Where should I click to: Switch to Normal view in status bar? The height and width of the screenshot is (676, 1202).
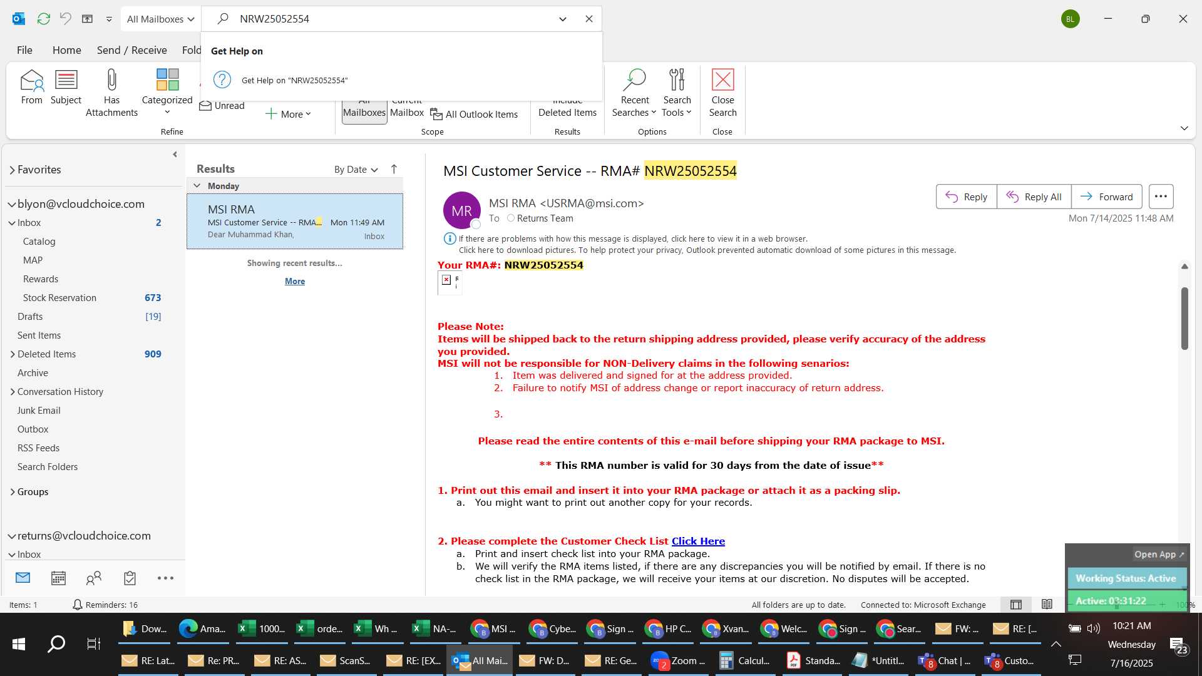coord(1016,605)
